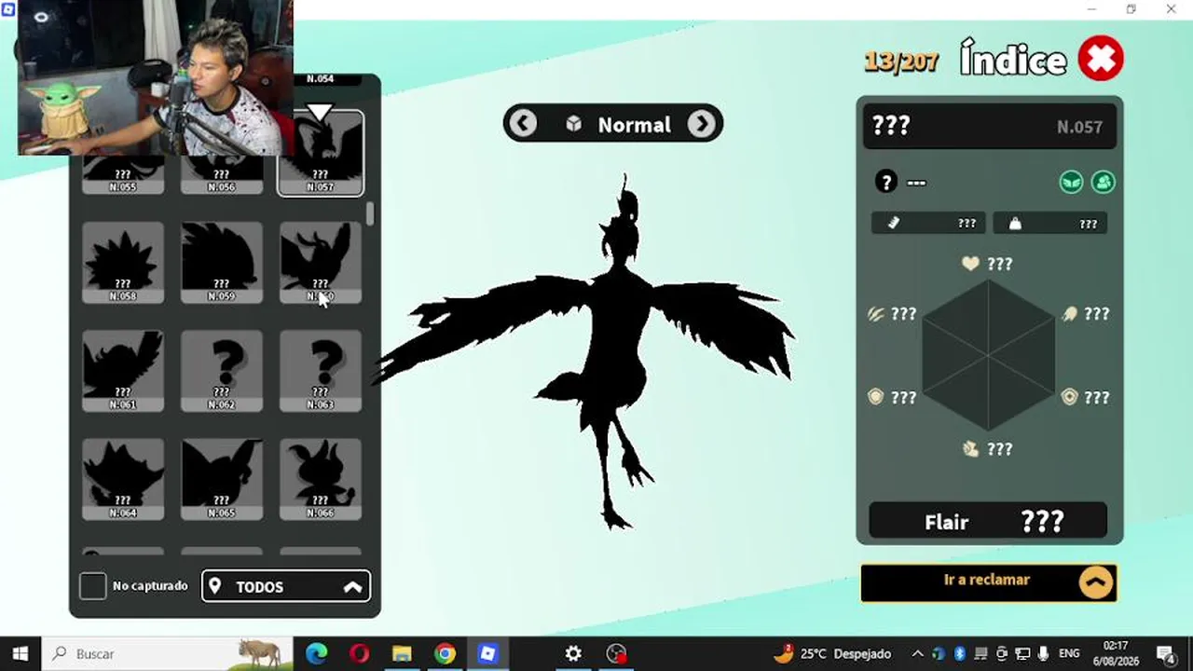Select creature entry N.064
The image size is (1193, 671).
point(123,479)
